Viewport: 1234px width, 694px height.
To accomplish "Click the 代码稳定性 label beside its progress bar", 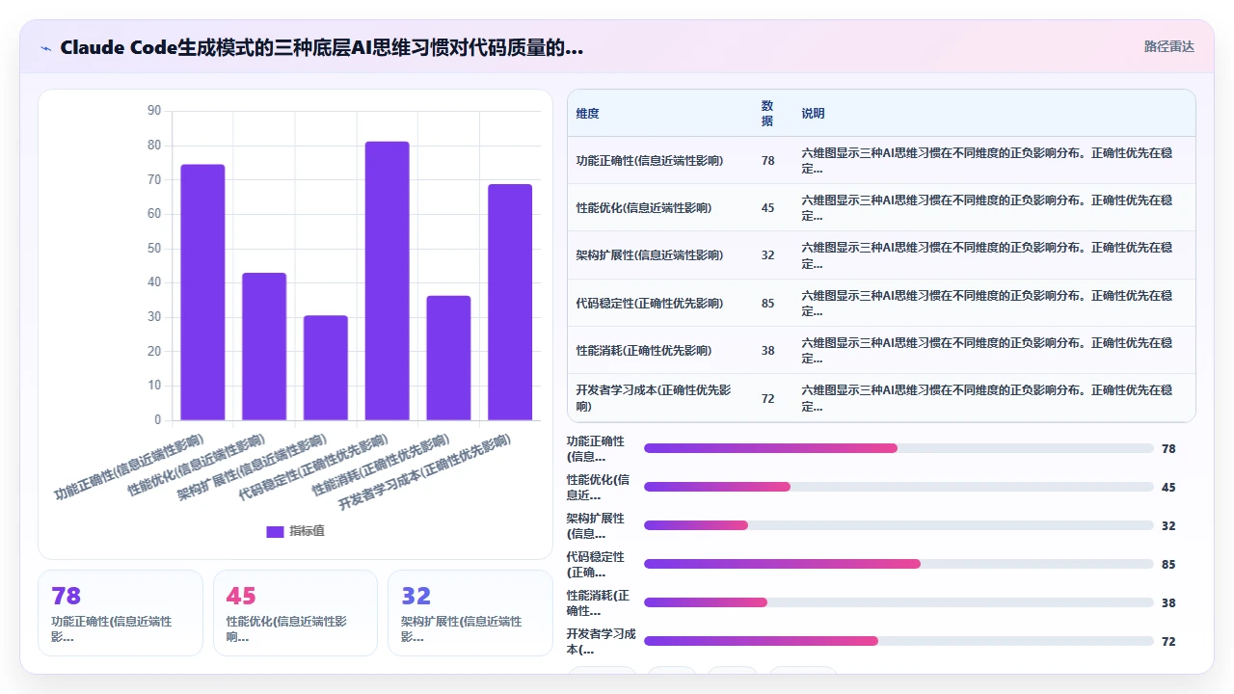I will point(596,564).
